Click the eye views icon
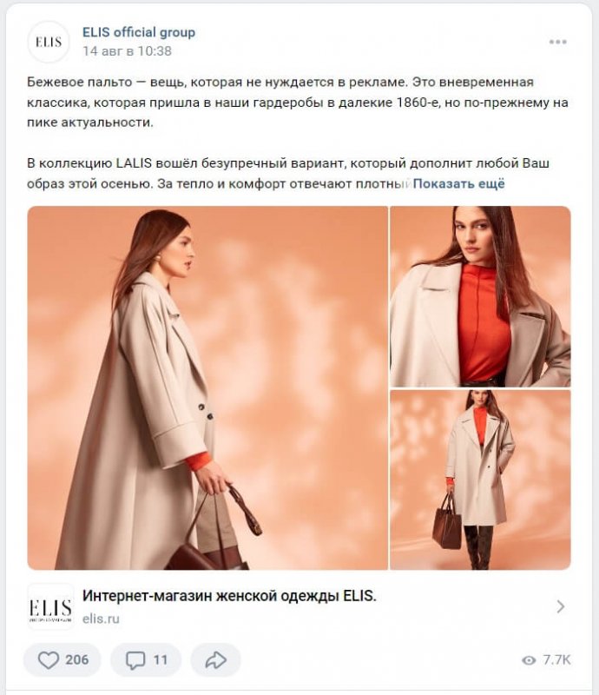The height and width of the screenshot is (695, 599). (x=529, y=660)
